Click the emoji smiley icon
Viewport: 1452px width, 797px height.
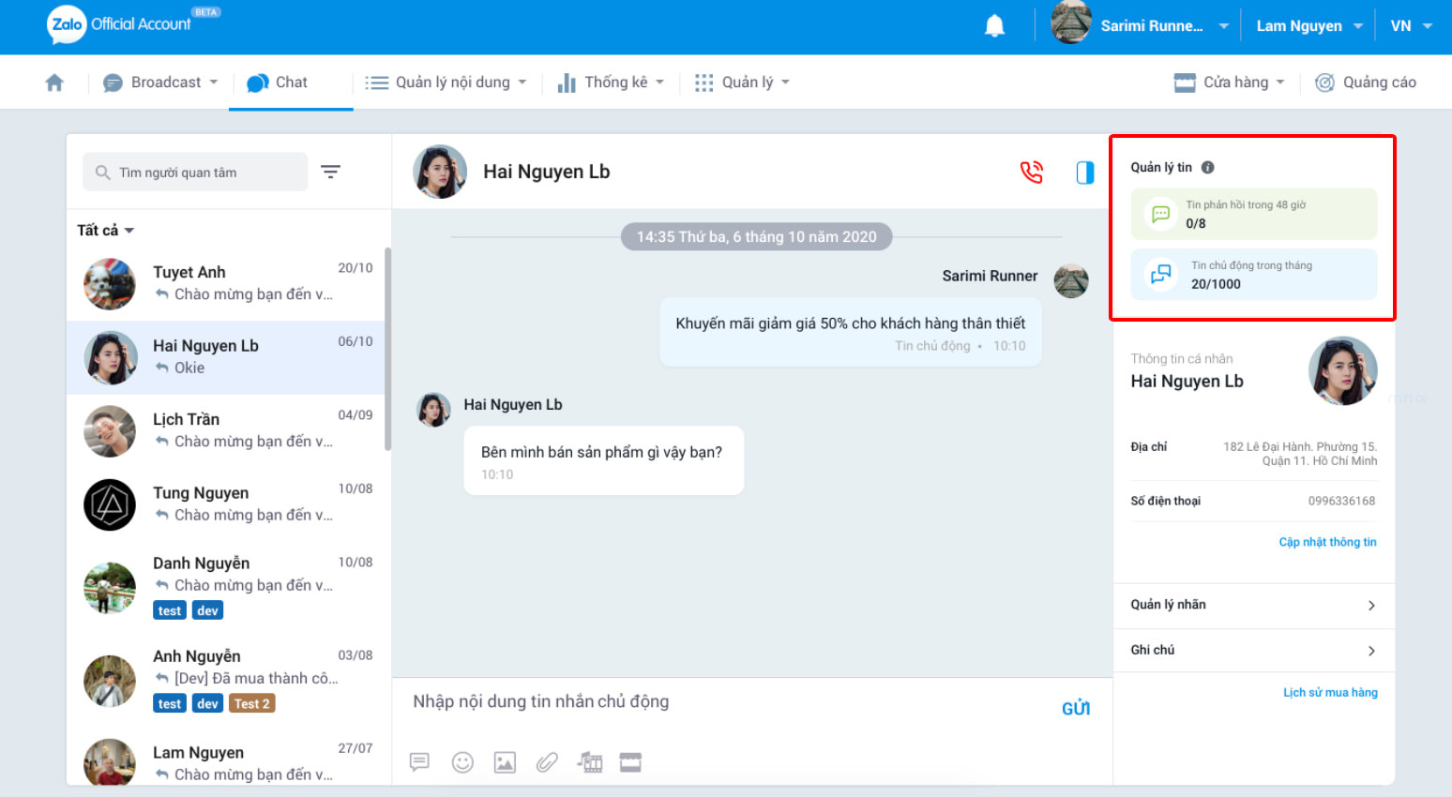click(x=462, y=762)
